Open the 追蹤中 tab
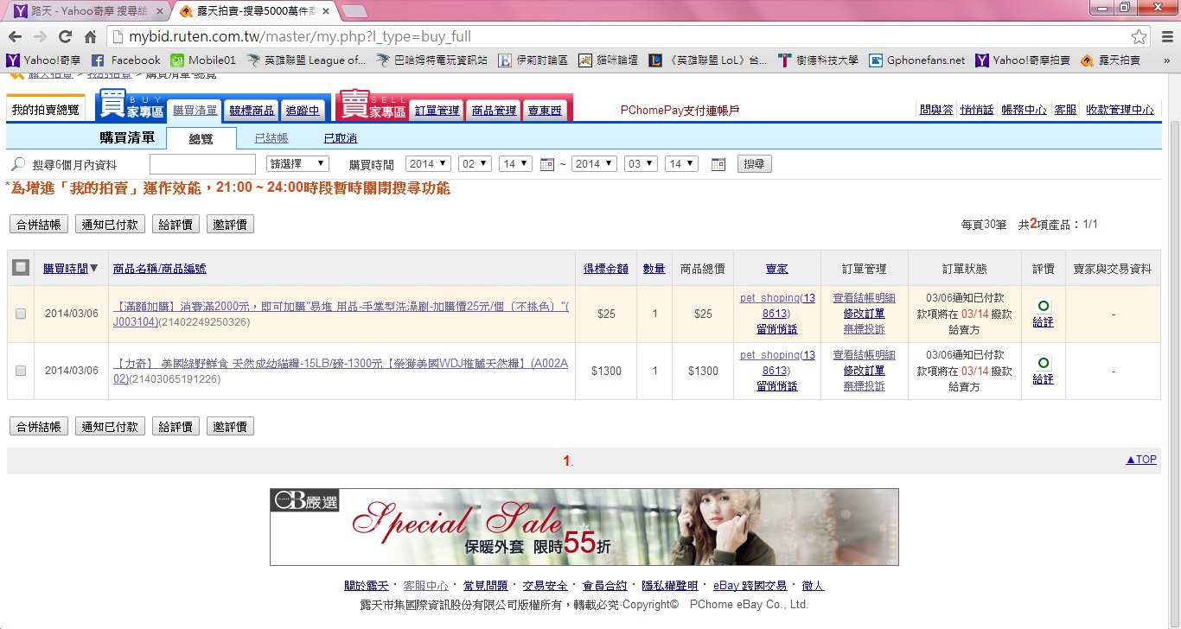This screenshot has height=629, width=1181. click(303, 110)
